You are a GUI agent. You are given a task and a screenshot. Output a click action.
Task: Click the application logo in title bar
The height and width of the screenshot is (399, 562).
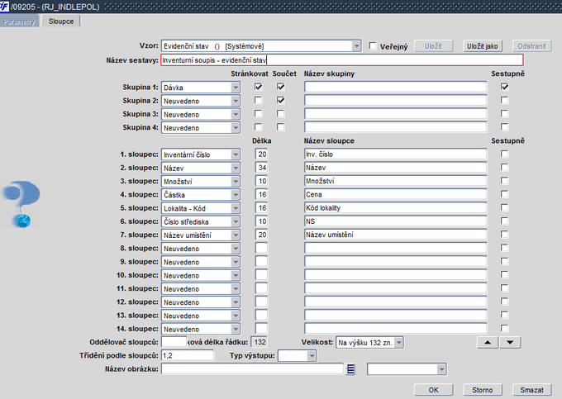pos(4,6)
